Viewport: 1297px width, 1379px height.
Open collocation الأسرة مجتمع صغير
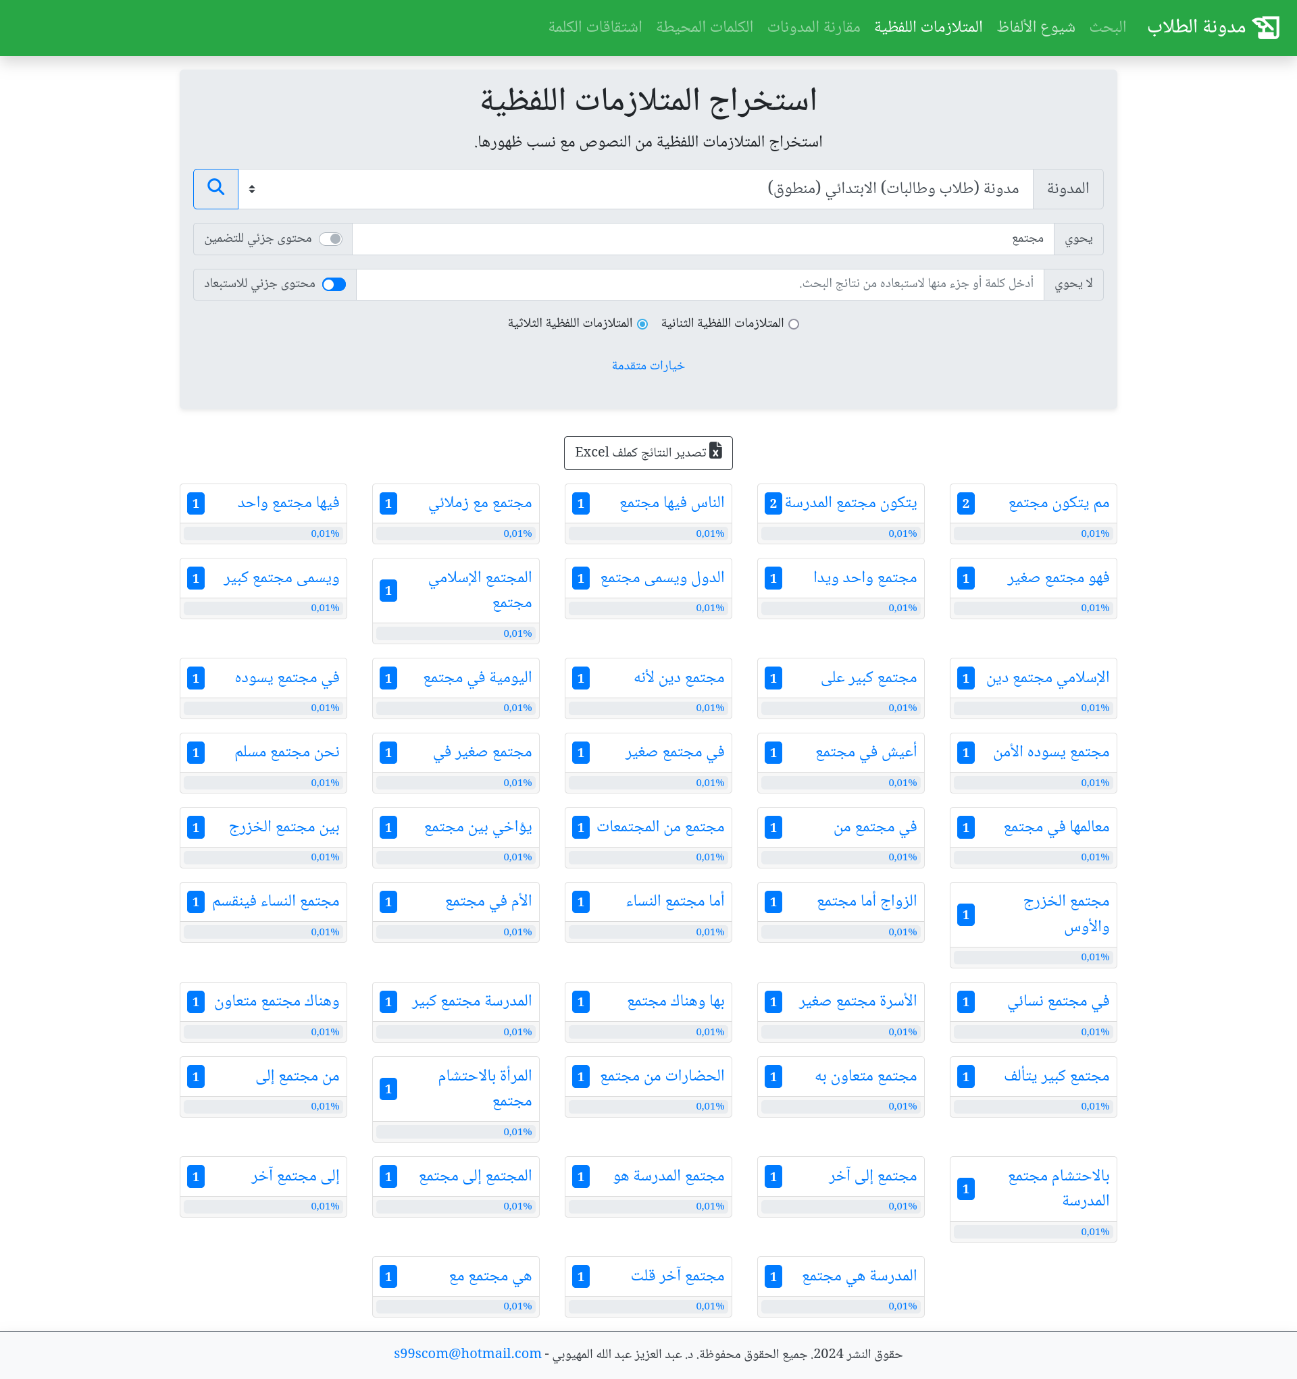pyautogui.click(x=858, y=1001)
